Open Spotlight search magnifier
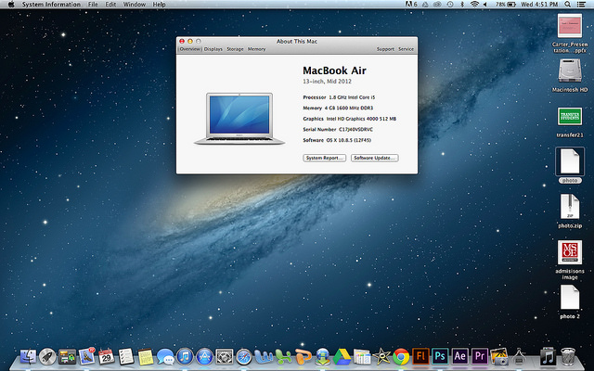This screenshot has width=594, height=371. [x=567, y=5]
